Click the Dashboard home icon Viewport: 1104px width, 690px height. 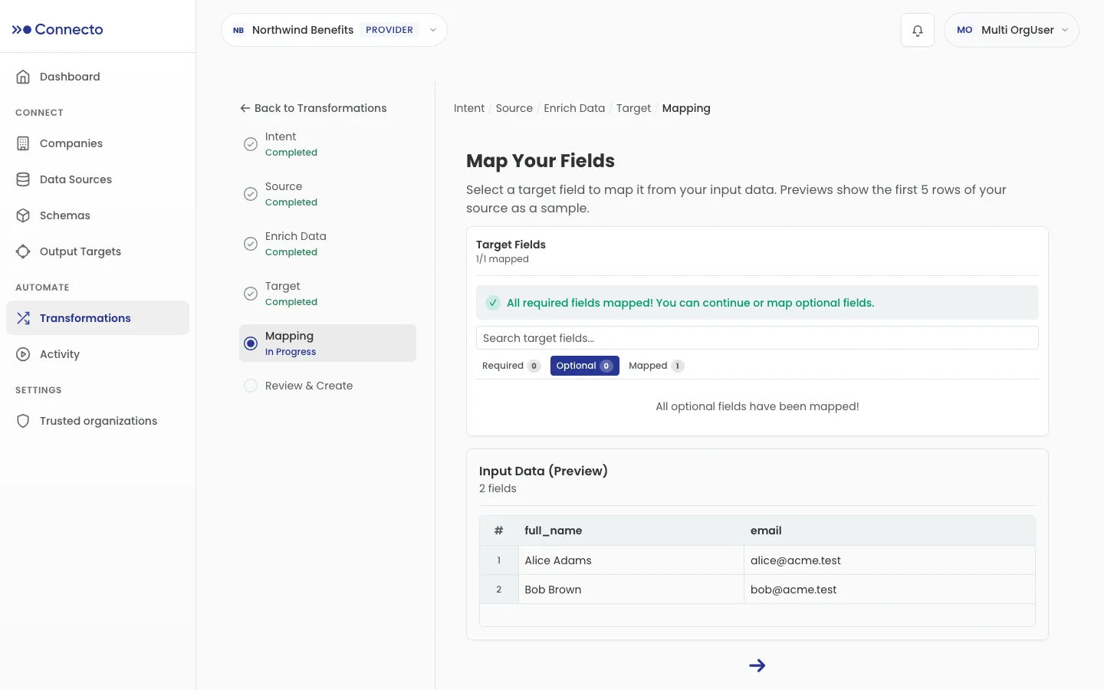pyautogui.click(x=23, y=77)
